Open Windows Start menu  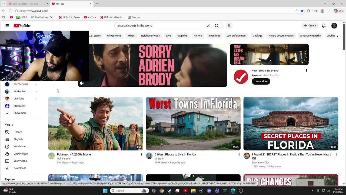[x=105, y=191]
